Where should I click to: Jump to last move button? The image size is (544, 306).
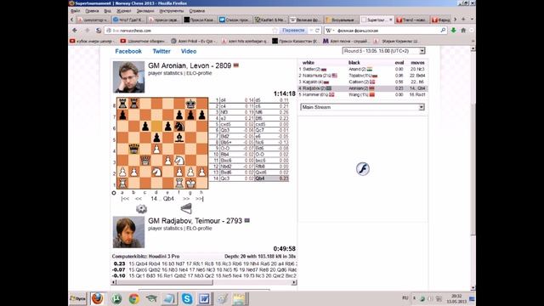coord(200,199)
